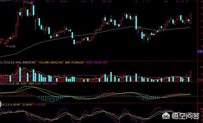Select the MA5: 372064.00 volume average
Screen dimensions: 203x123
point(74,62)
